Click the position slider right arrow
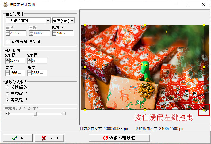Image resolution: width=211 pixels, height=144 pixels. coord(64,114)
